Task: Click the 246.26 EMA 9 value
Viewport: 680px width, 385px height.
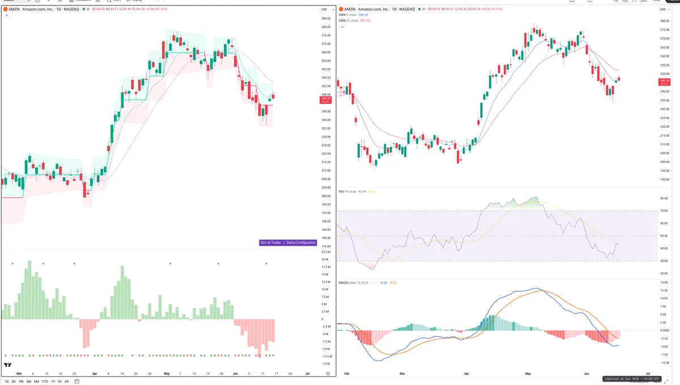Action: [364, 15]
